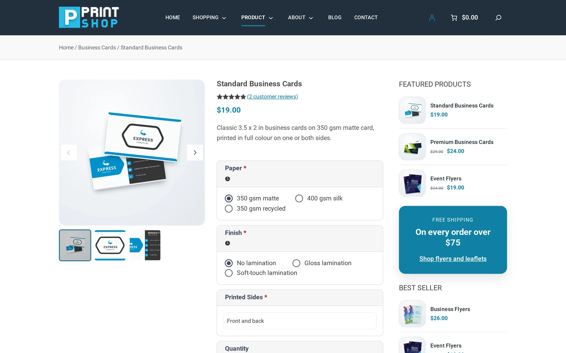Select first gallery thumbnail with both cards
566x353 pixels.
75,245
